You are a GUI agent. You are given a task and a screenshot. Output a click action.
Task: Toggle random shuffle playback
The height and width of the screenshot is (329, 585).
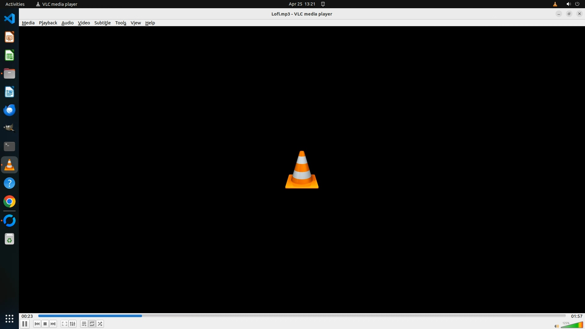coord(100,324)
